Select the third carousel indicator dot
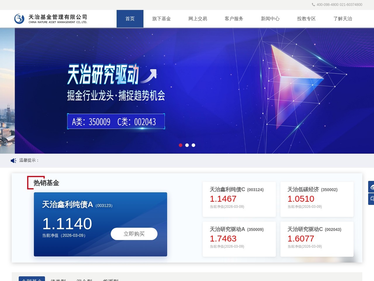This screenshot has width=374, height=281. pyautogui.click(x=193, y=145)
